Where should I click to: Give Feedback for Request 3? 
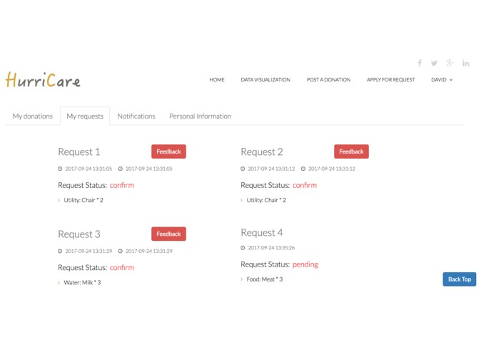[168, 234]
